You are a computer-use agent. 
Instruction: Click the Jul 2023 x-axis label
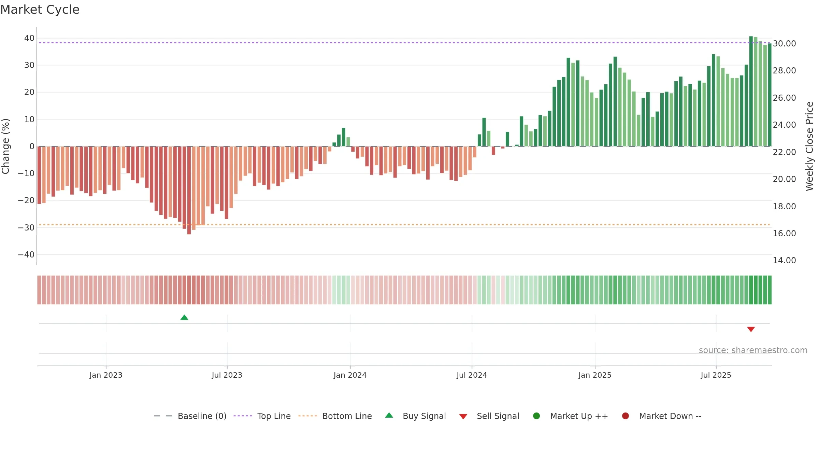(227, 375)
